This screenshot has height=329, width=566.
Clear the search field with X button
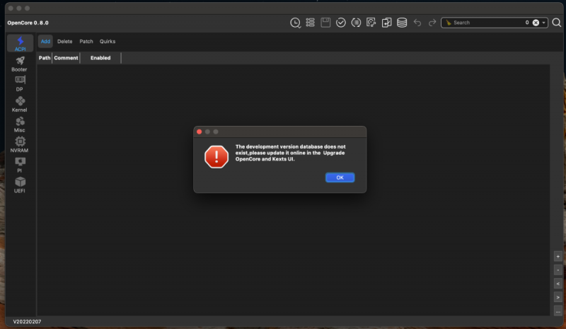pyautogui.click(x=536, y=23)
